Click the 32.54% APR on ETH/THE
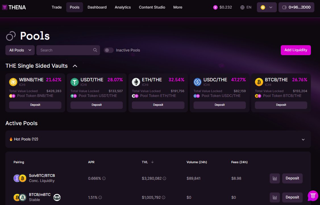 click(x=176, y=80)
